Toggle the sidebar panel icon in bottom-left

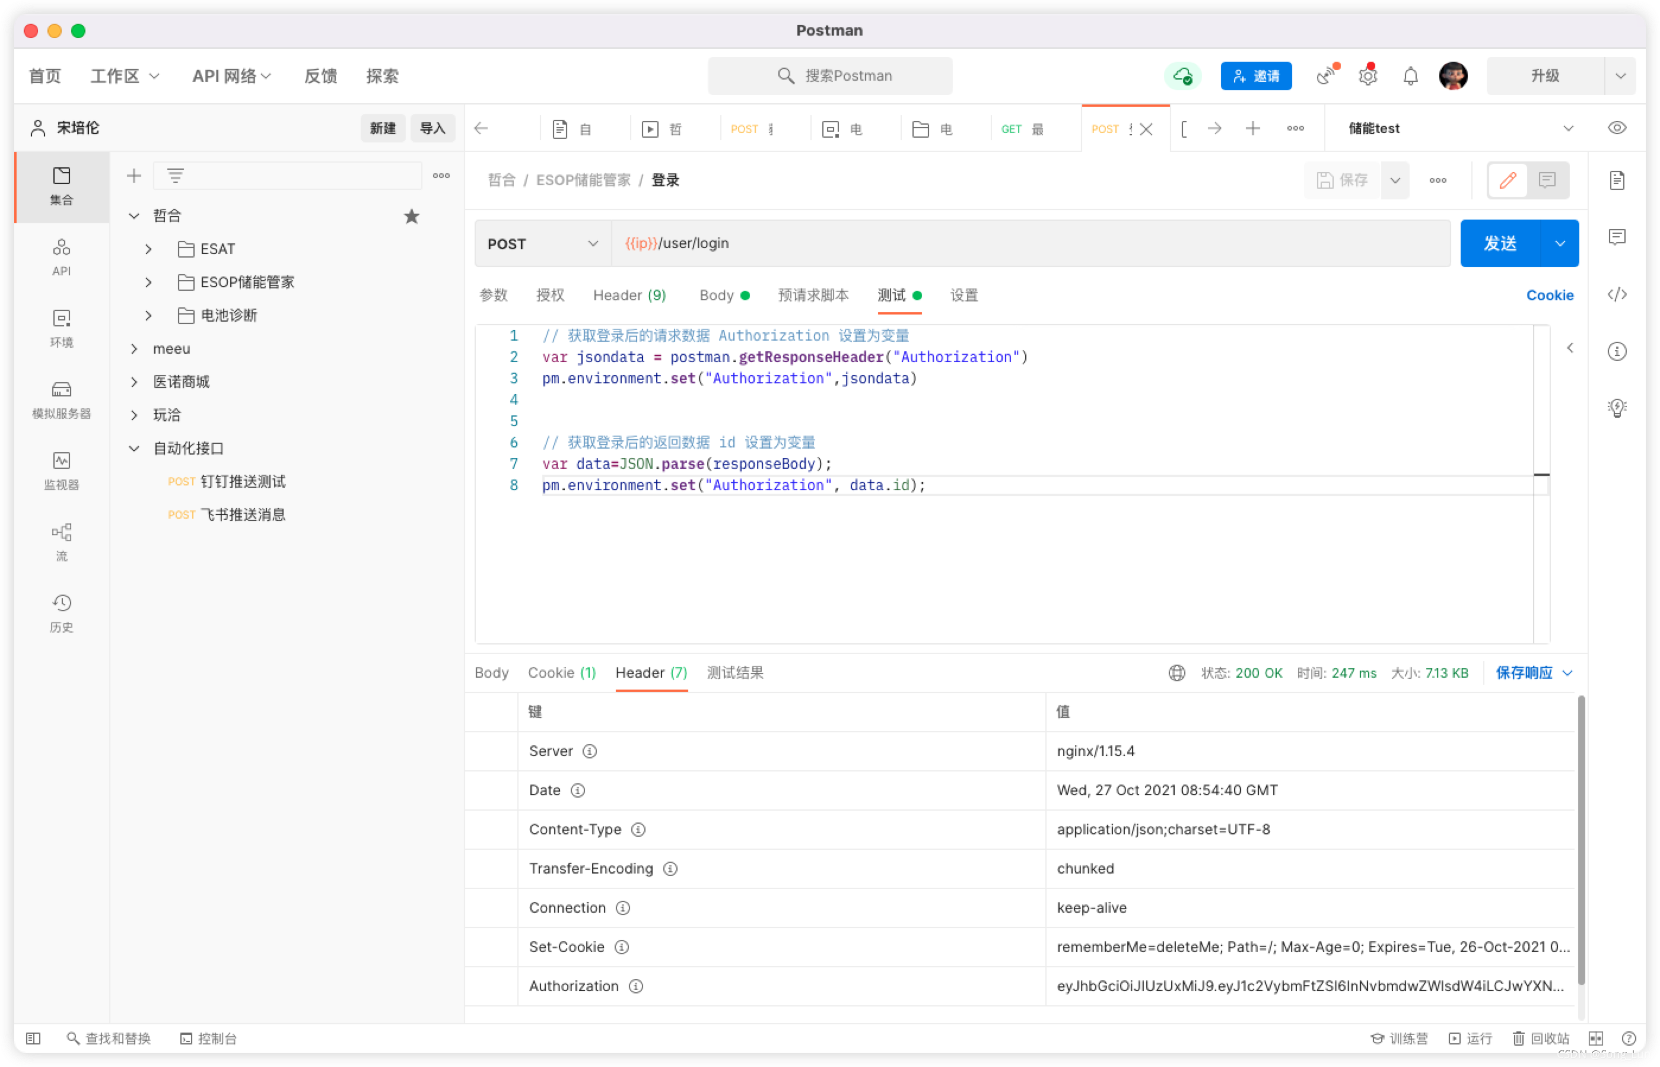point(33,1038)
